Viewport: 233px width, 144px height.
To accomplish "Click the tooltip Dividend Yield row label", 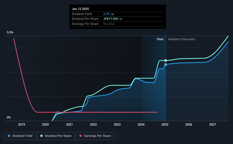I will (x=82, y=14).
